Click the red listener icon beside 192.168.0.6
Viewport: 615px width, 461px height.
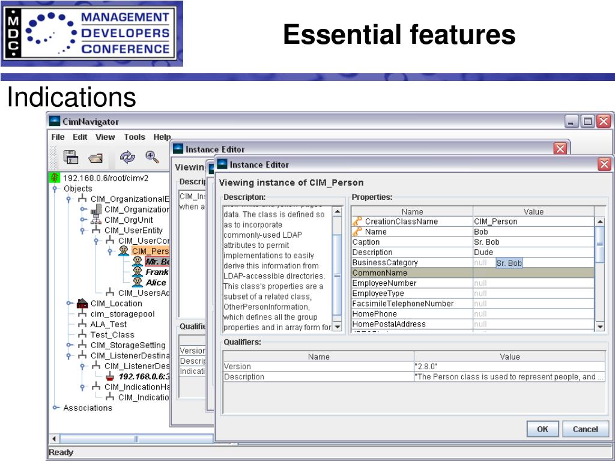coord(111,377)
